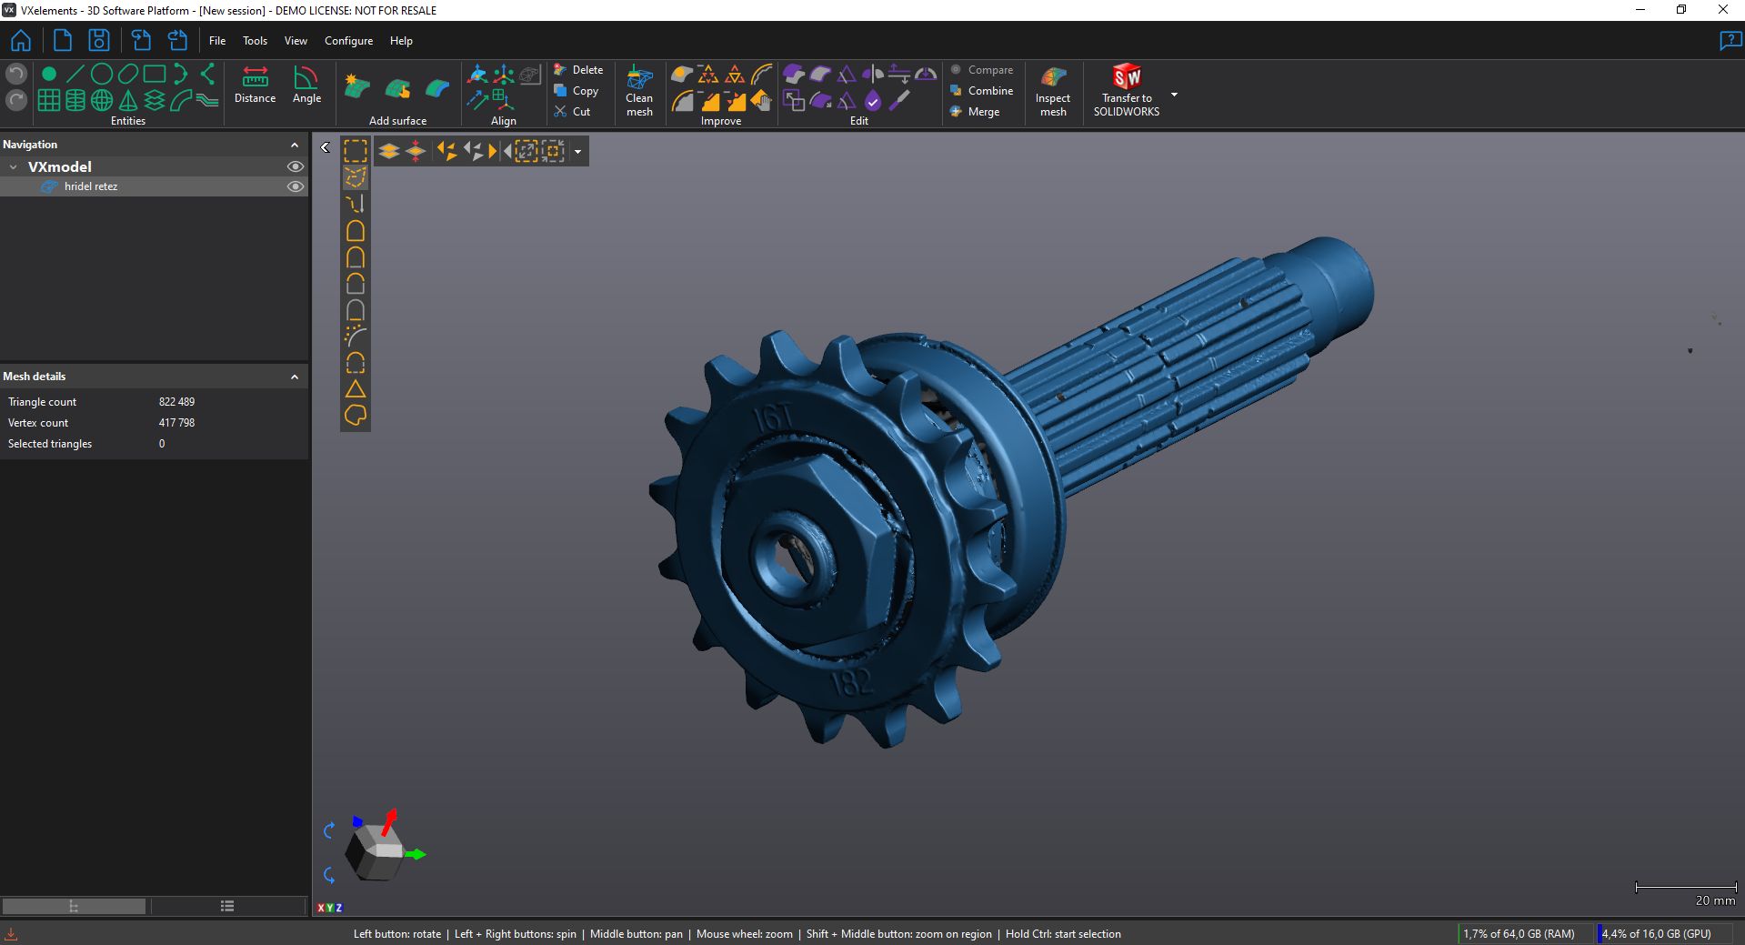Viewport: 1745px width, 945px height.
Task: Click the Clean mesh tool
Action: click(639, 90)
